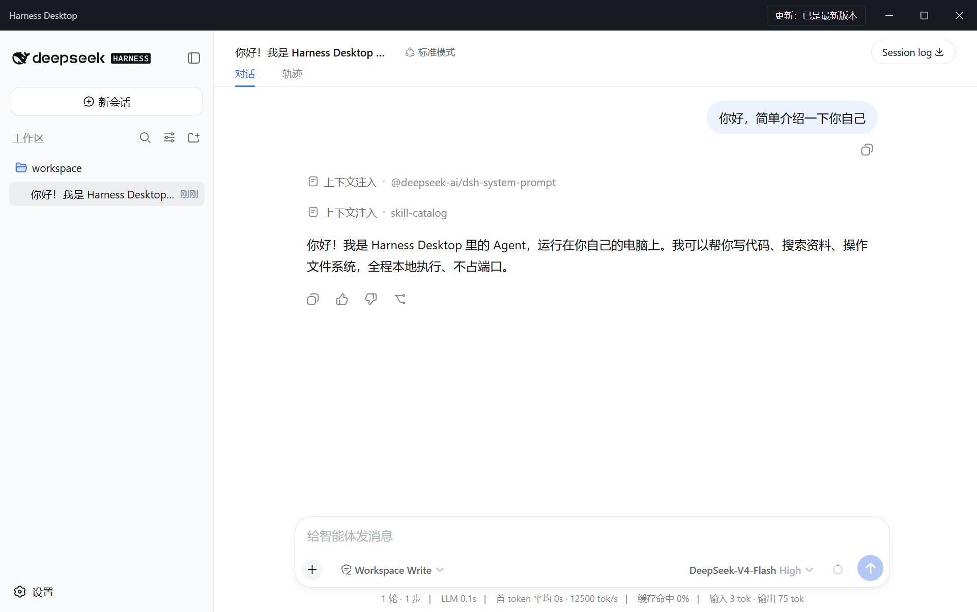Give the reply a thumbs down

[371, 299]
